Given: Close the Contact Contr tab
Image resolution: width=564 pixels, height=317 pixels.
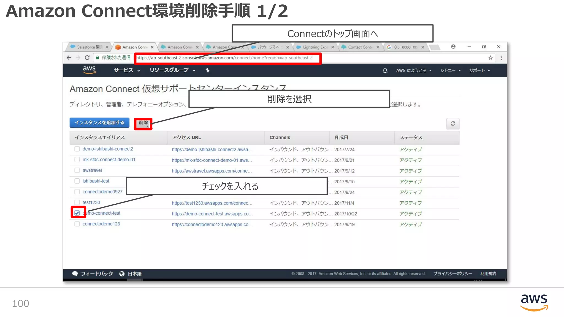Looking at the screenshot, I should 378,47.
